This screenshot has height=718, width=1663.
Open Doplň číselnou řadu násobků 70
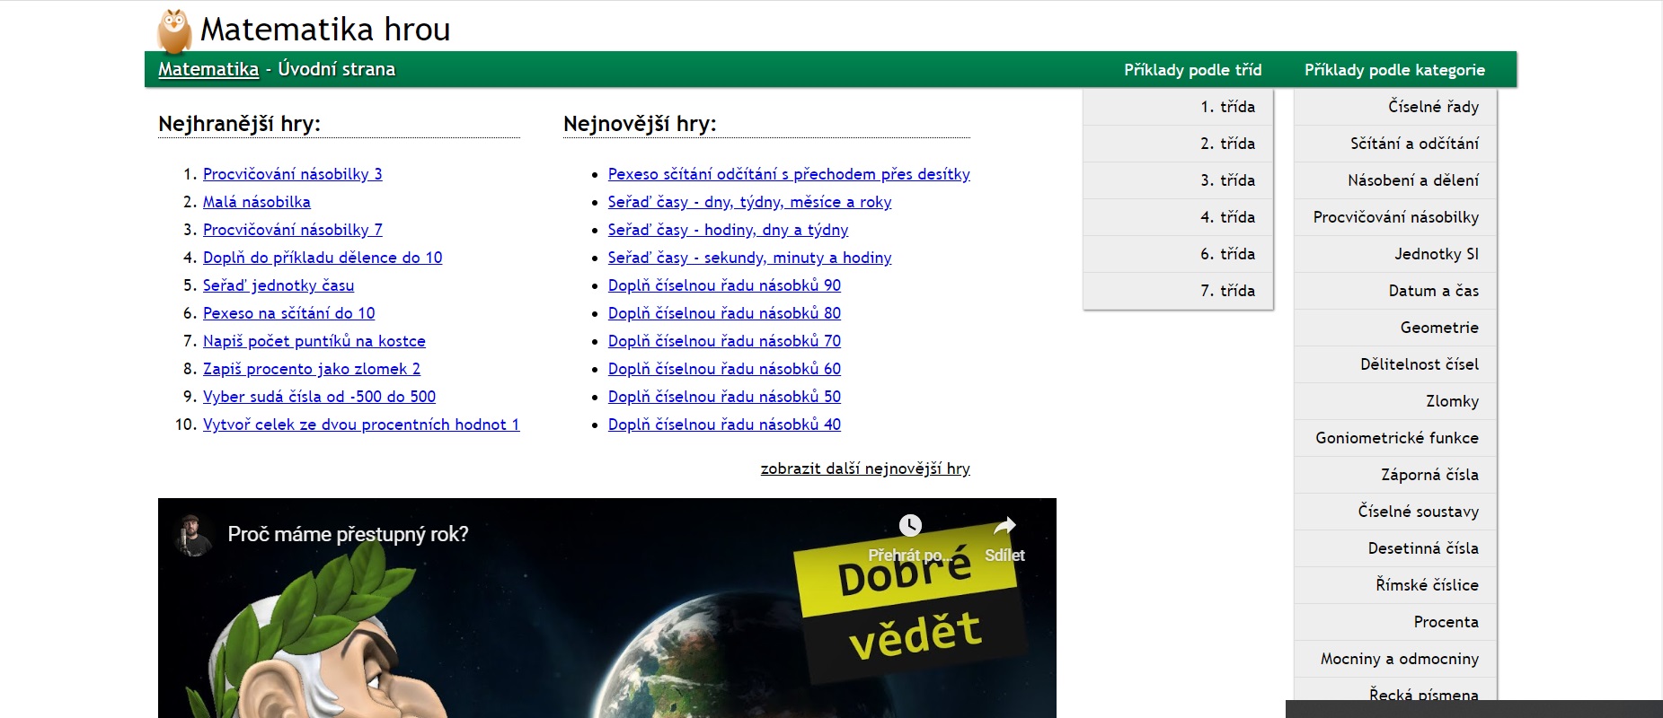click(724, 341)
